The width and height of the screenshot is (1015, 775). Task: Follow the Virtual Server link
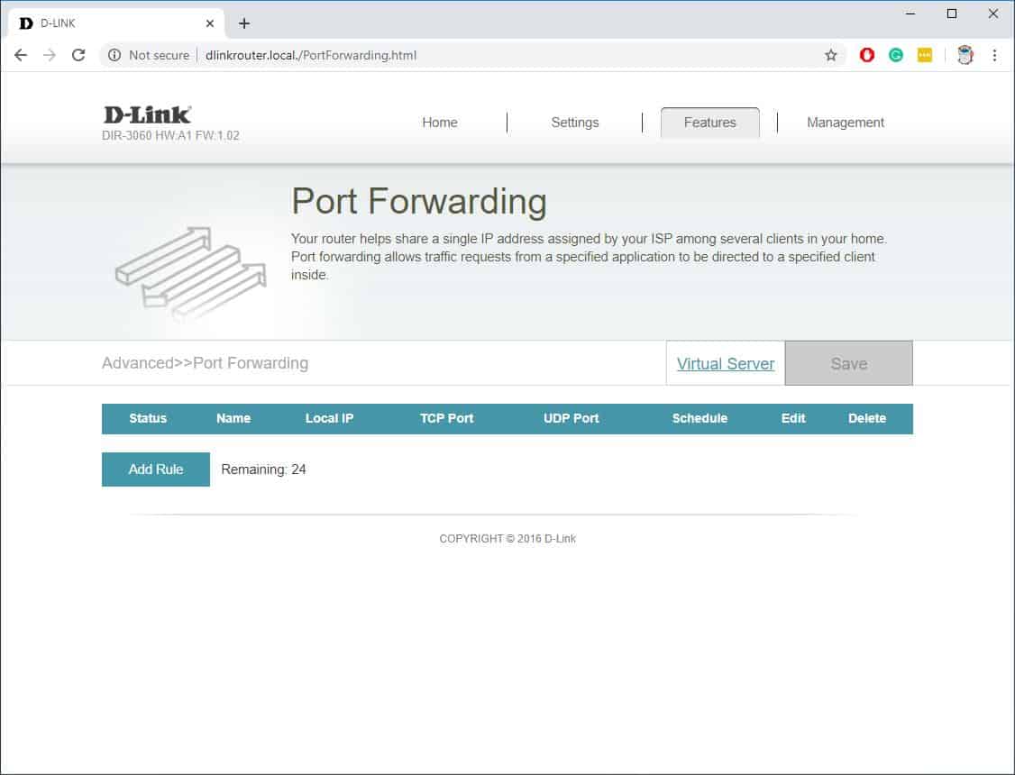726,364
